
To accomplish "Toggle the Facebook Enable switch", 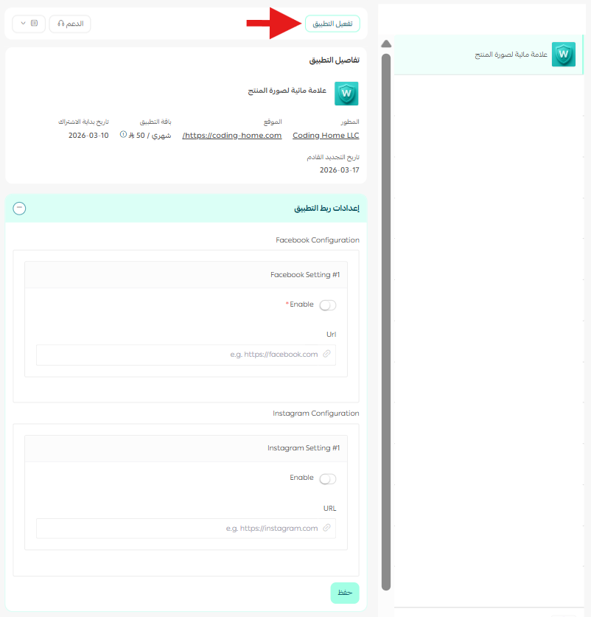I will click(x=328, y=305).
